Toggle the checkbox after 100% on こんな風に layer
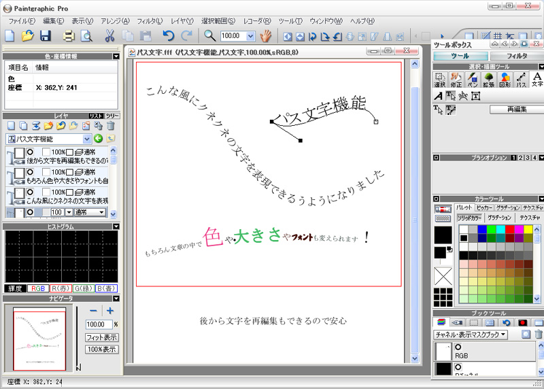Image resolution: width=544 pixels, height=389 pixels. click(x=70, y=192)
